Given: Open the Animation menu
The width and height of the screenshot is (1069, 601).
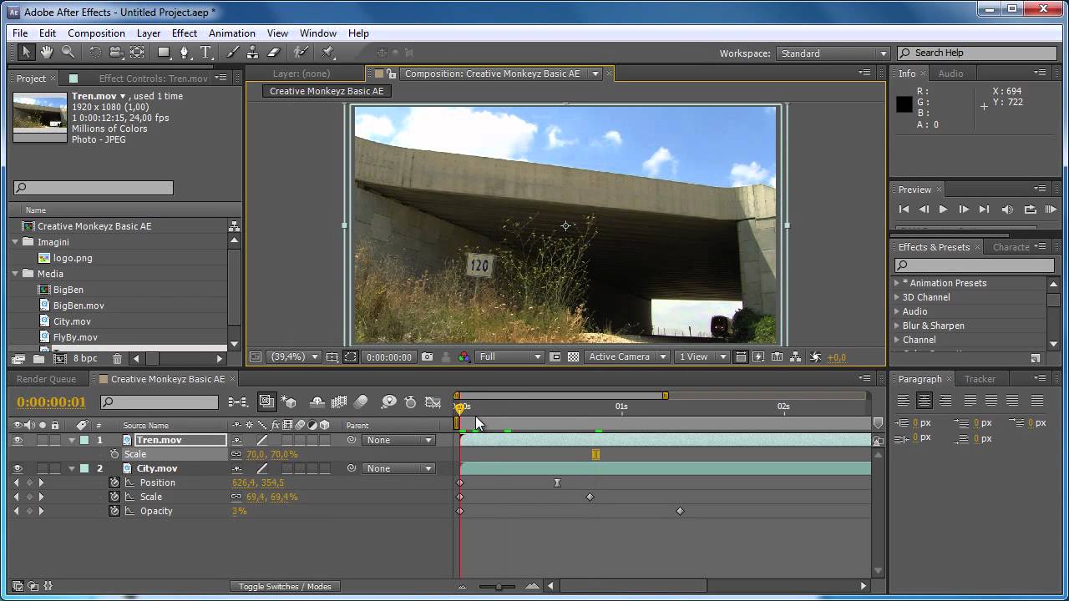Looking at the screenshot, I should (232, 33).
